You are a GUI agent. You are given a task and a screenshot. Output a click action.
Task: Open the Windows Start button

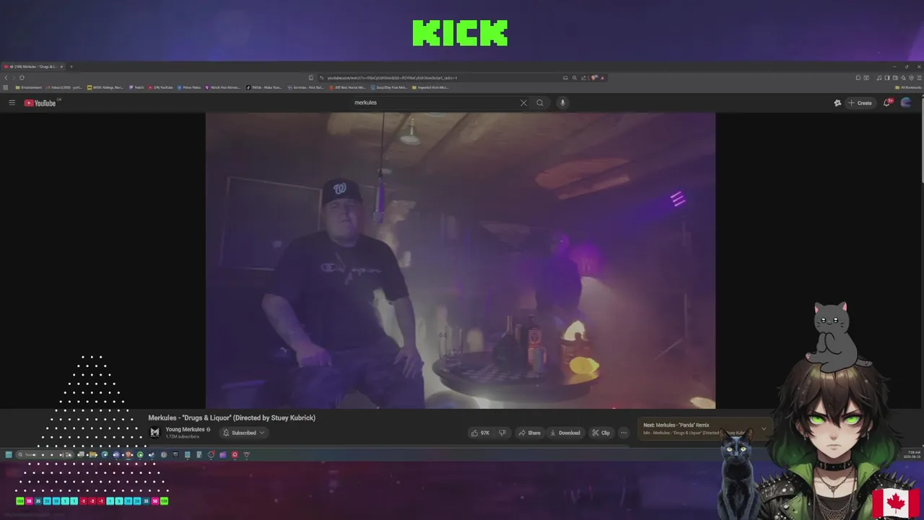point(9,454)
